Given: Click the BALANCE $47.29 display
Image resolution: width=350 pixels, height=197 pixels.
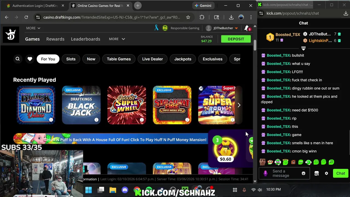Looking at the screenshot, I should click(x=207, y=39).
